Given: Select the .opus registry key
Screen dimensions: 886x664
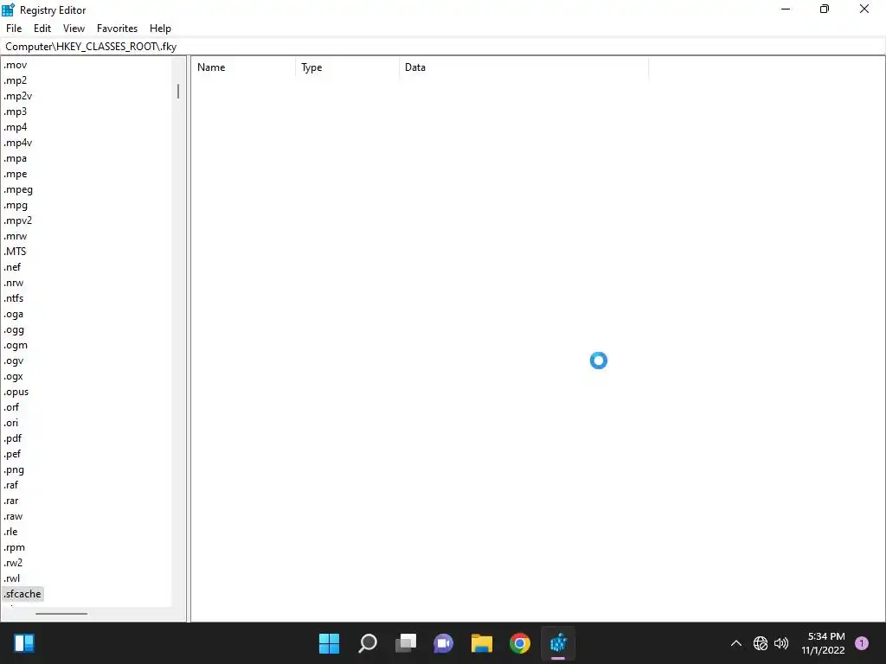Looking at the screenshot, I should tap(16, 392).
